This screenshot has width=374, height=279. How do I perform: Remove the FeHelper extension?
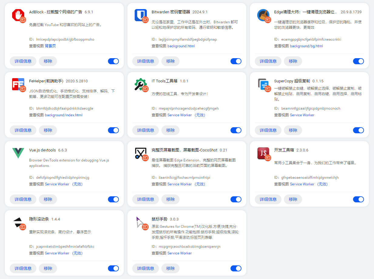pyautogui.click(x=48, y=130)
